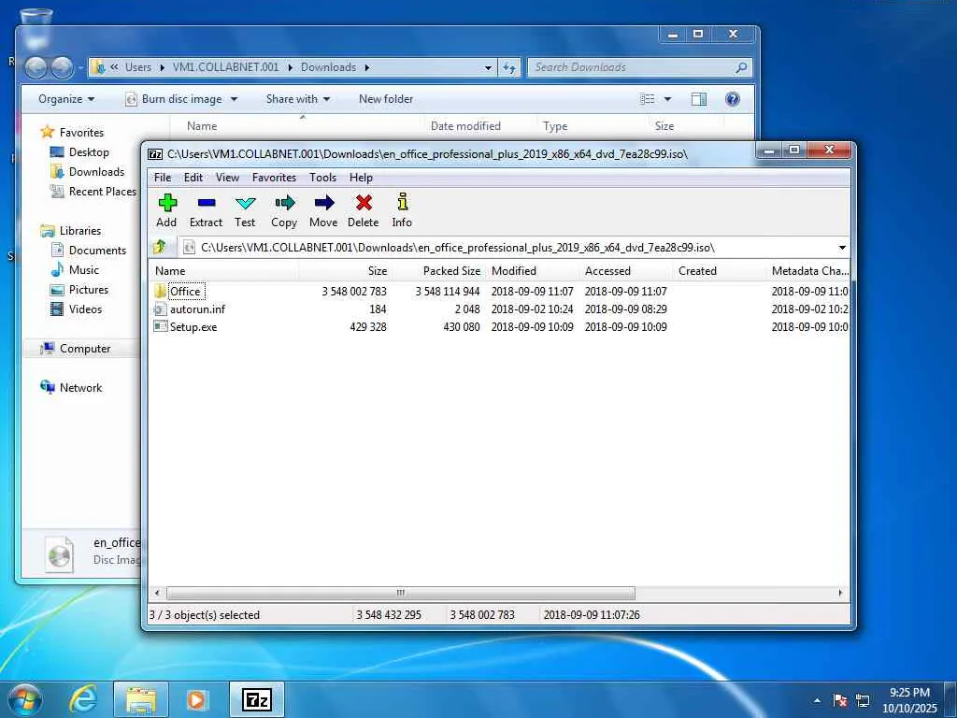The height and width of the screenshot is (718, 957).
Task: Click New folder in Explorer toolbar
Action: pos(386,99)
